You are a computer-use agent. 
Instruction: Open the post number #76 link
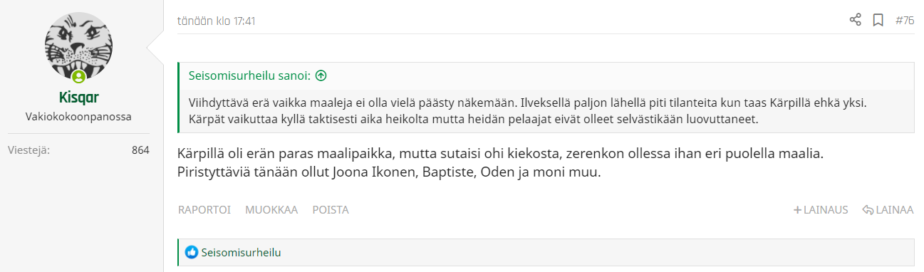905,21
